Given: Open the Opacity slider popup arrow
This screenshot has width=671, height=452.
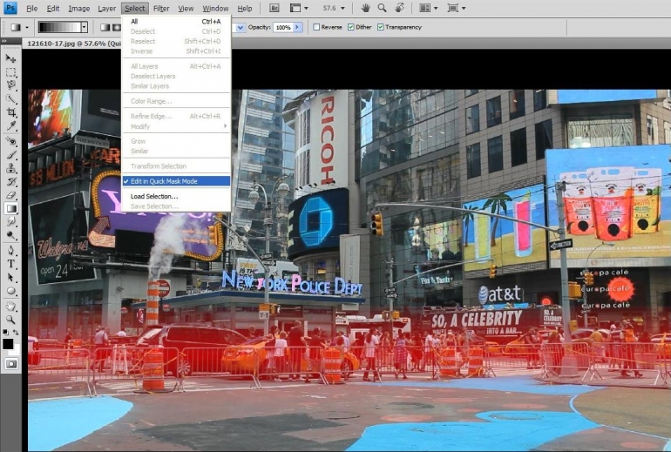Looking at the screenshot, I should click(x=297, y=27).
